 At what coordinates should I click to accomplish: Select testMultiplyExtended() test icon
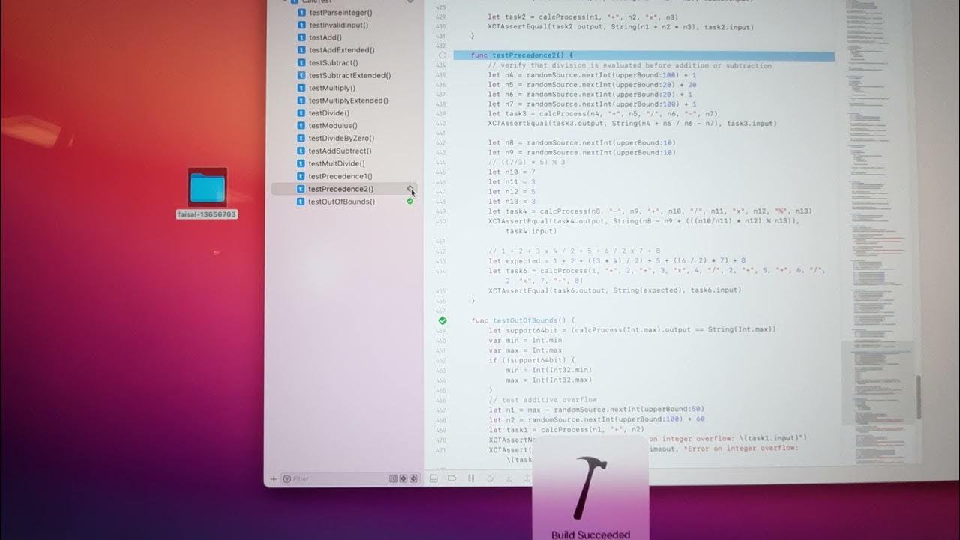click(301, 100)
